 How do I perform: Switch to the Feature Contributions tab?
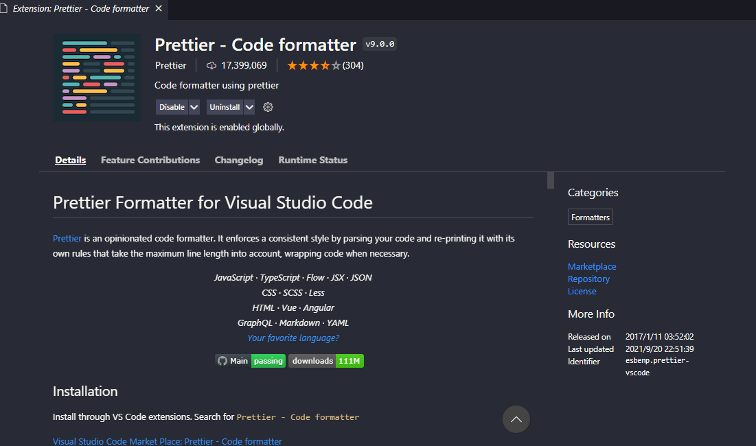[150, 160]
